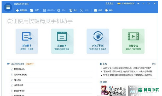The image size is (162, 96).
Task: Open the 营销神器 announcement
Action: 127,71
